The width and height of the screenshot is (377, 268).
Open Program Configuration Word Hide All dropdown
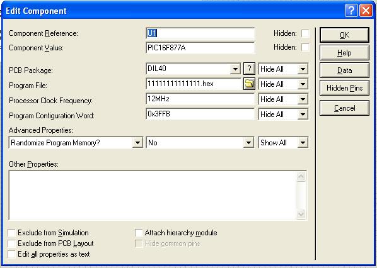pyautogui.click(x=303, y=114)
